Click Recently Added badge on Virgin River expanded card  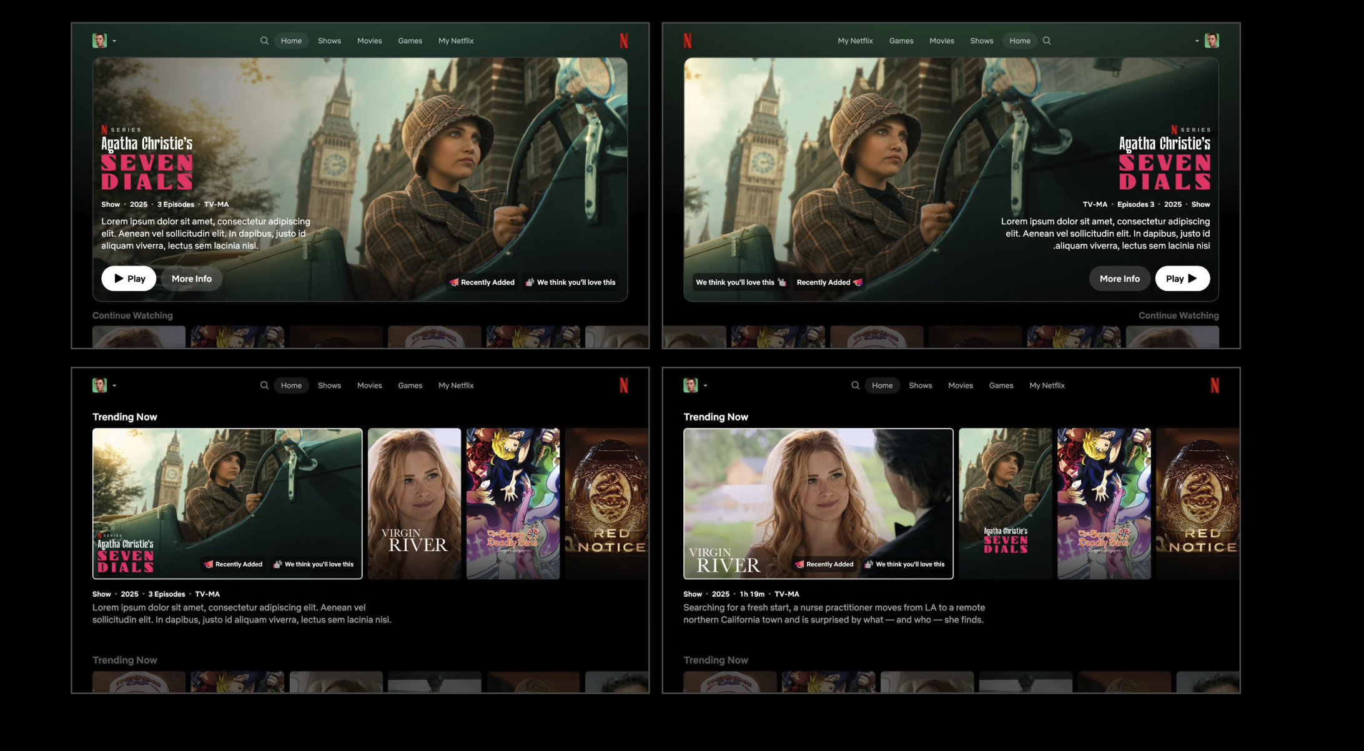pyautogui.click(x=824, y=564)
